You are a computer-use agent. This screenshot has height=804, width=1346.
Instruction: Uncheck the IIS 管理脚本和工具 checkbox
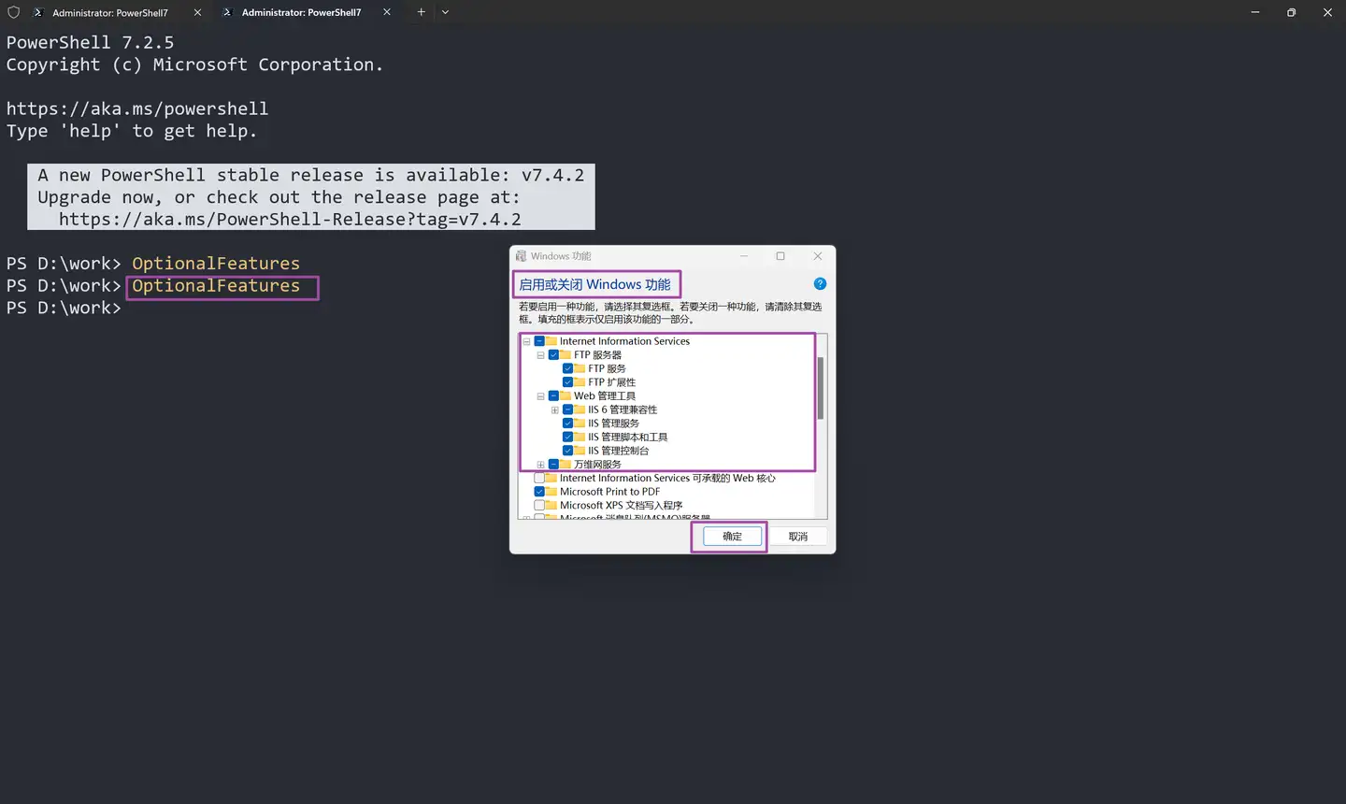tap(567, 438)
